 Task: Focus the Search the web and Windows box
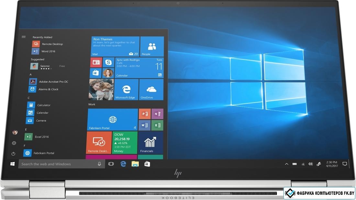(61, 164)
